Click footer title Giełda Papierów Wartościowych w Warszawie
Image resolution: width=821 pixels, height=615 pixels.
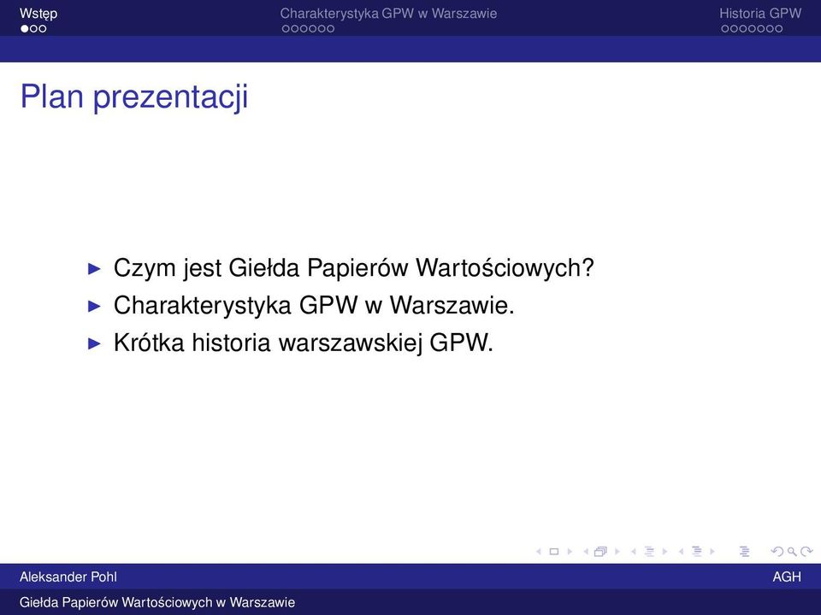157,602
